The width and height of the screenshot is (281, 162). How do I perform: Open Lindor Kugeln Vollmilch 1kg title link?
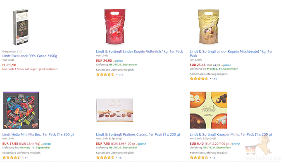click(139, 51)
